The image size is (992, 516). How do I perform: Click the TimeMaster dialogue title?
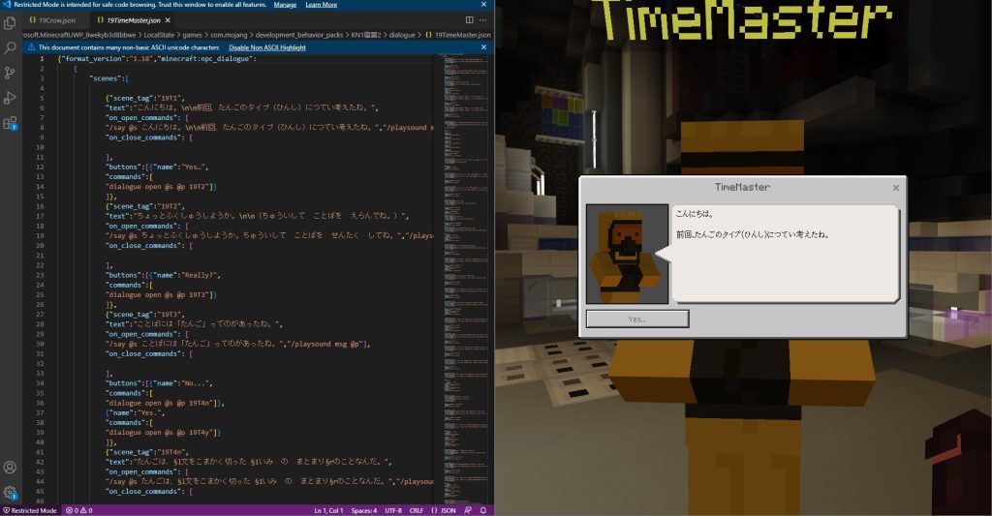pyautogui.click(x=742, y=187)
